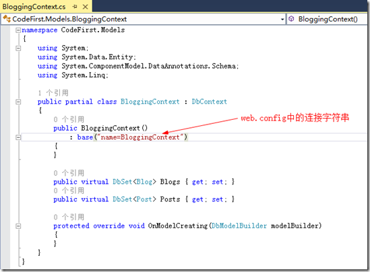
Task: Collapse the using directives region
Action: [x=18, y=48]
